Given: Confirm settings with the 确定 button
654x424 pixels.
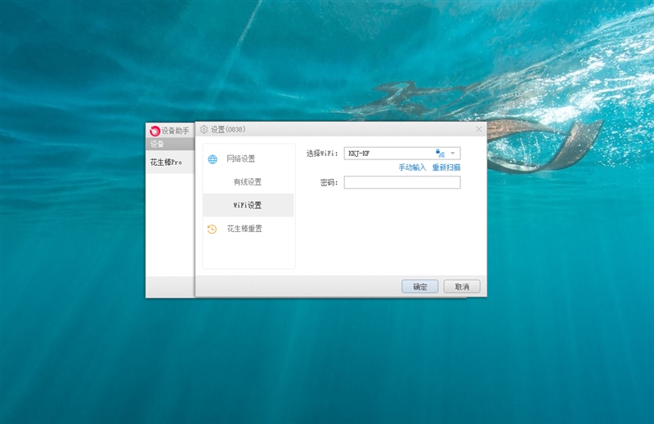Looking at the screenshot, I should [x=420, y=287].
